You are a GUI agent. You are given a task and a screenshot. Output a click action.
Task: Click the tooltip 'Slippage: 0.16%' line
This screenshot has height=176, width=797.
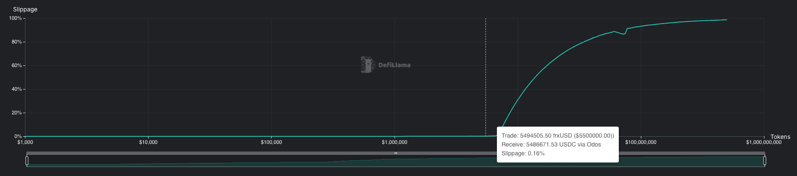[523, 153]
